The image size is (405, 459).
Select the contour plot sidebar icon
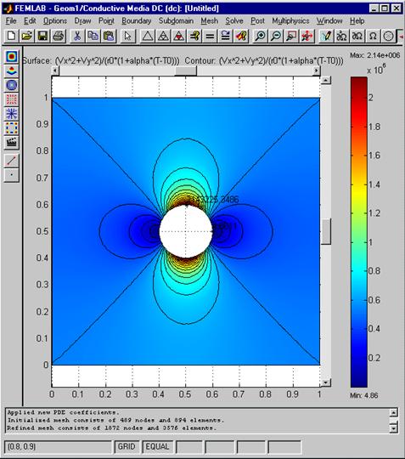click(x=12, y=85)
